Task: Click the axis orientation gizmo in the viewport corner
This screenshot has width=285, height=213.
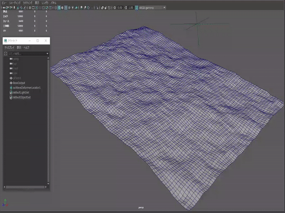Action: (x=5, y=203)
